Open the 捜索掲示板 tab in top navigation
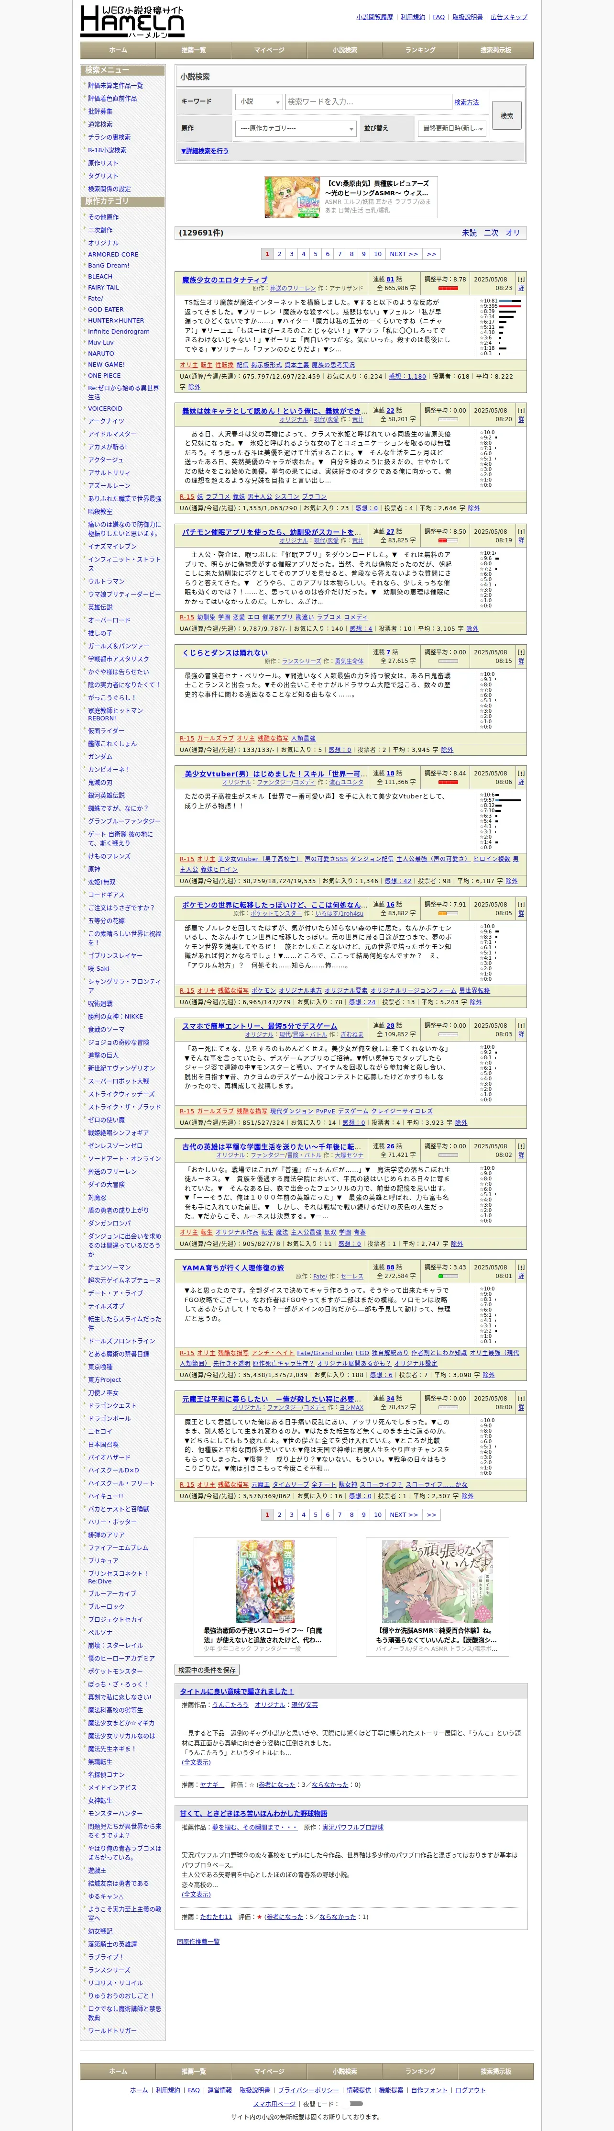This screenshot has width=614, height=2131. pos(496,50)
